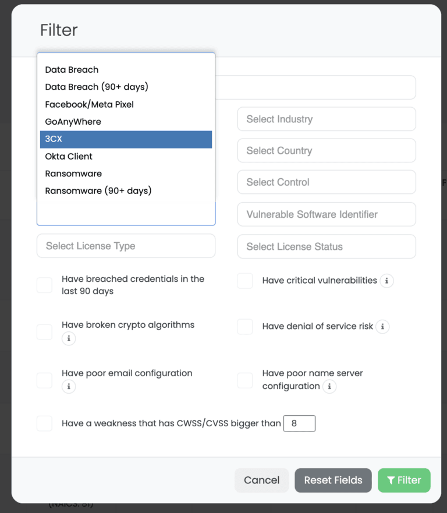Open the Select Control dropdown
Screen dimensions: 447x513
pyautogui.click(x=326, y=182)
